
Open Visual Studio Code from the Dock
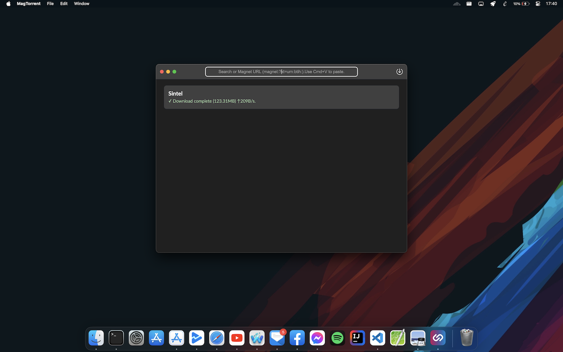[378, 338]
